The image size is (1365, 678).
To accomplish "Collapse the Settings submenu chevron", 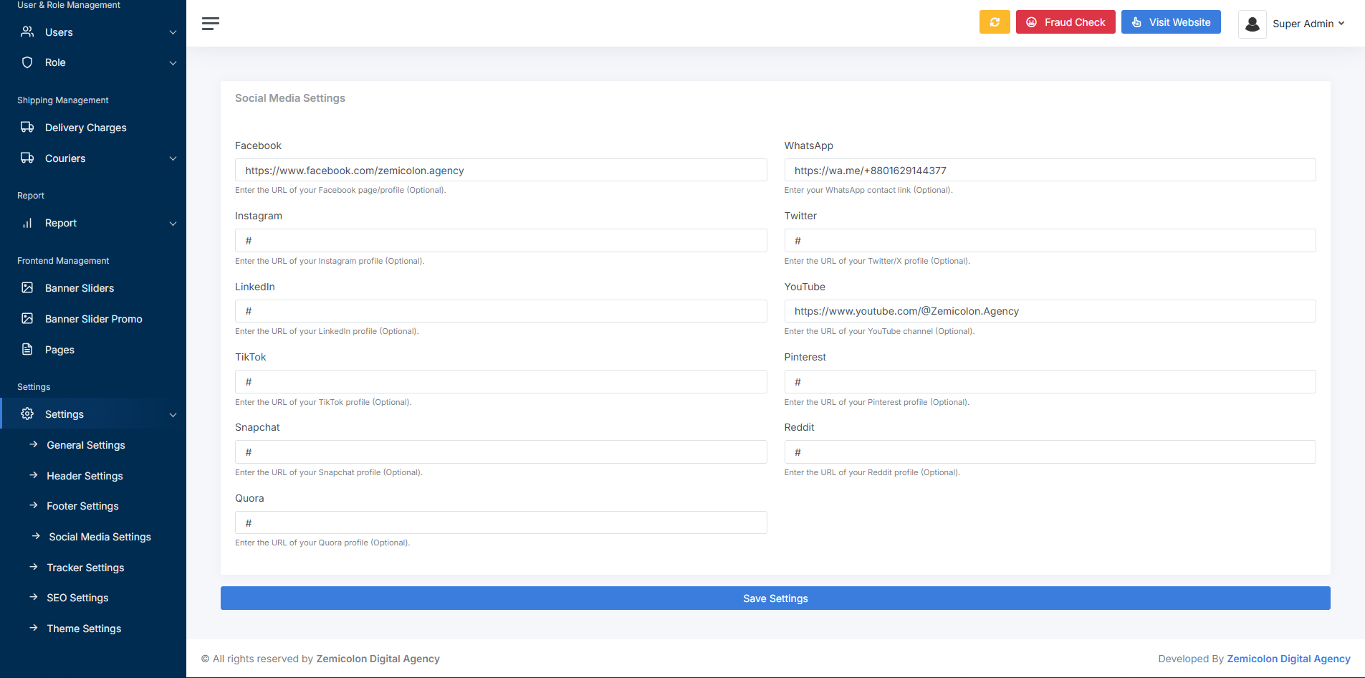I will tap(173, 415).
